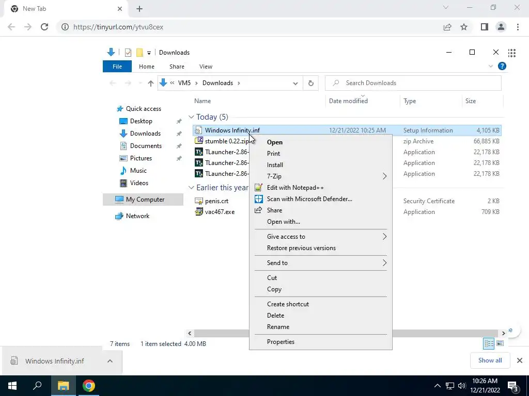Choose Delete in the context menu
Image resolution: width=529 pixels, height=396 pixels.
(320, 315)
